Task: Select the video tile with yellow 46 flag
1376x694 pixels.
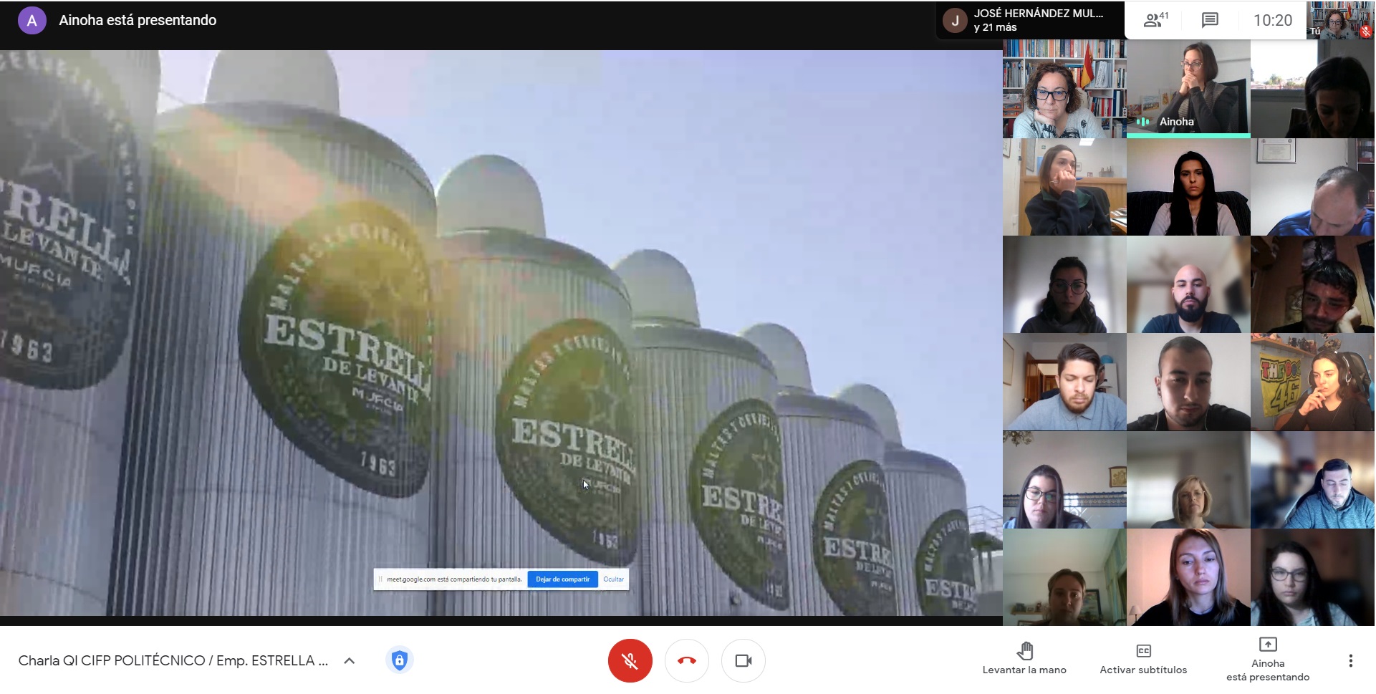Action: [1312, 382]
